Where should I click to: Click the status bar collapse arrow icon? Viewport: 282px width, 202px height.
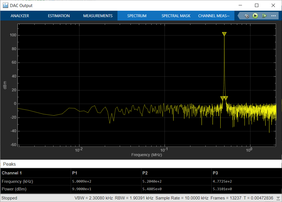click(278, 198)
